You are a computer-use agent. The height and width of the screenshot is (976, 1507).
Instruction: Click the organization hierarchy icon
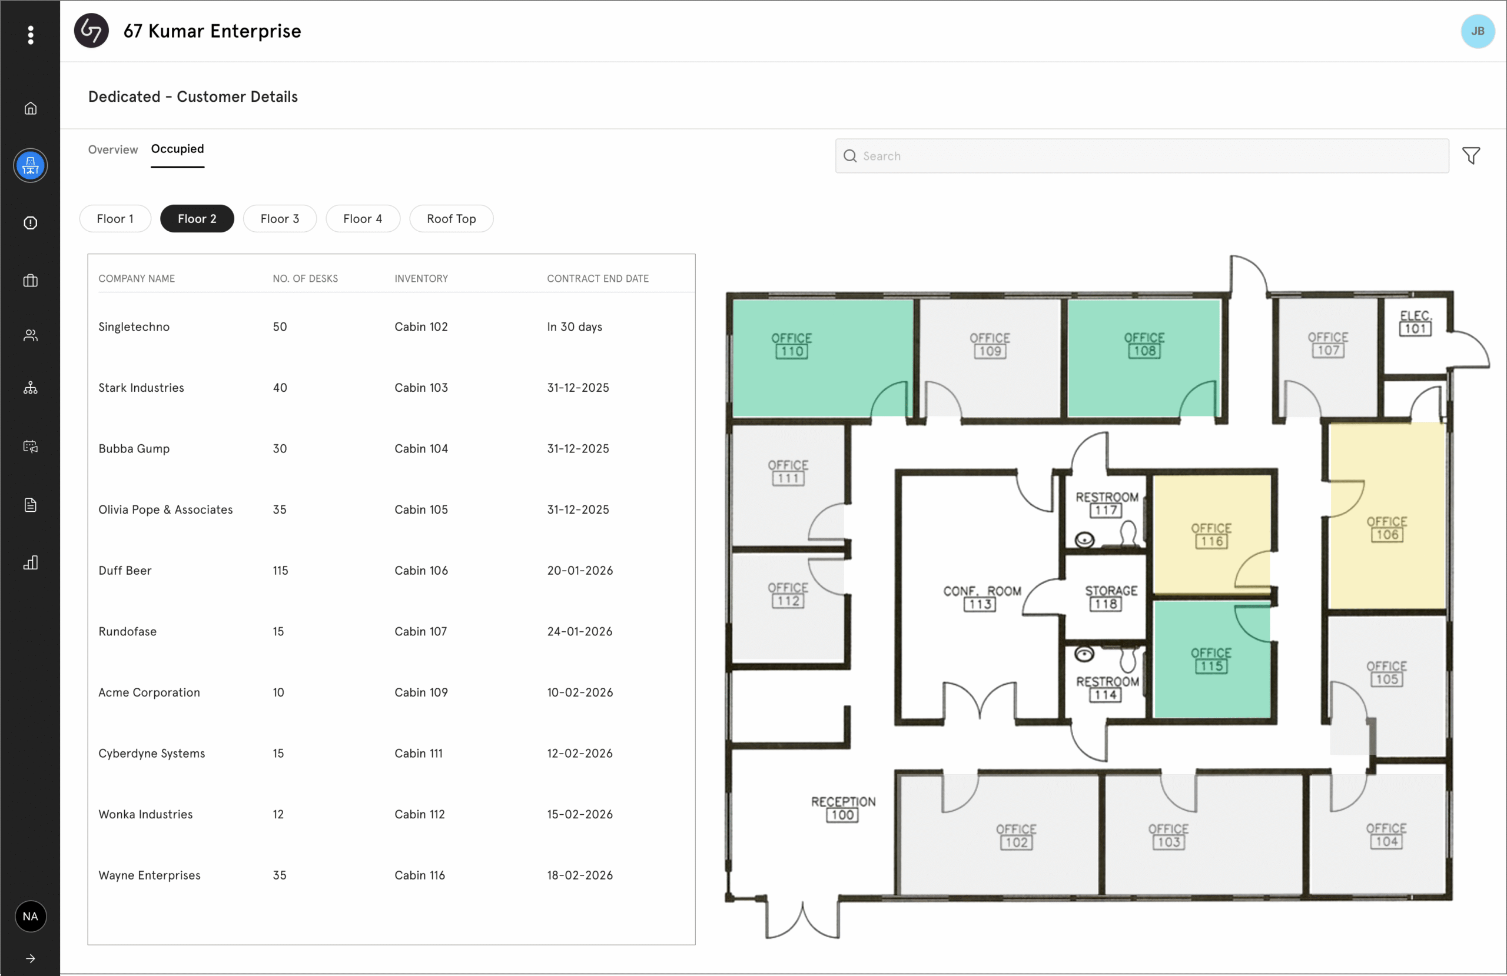(31, 388)
